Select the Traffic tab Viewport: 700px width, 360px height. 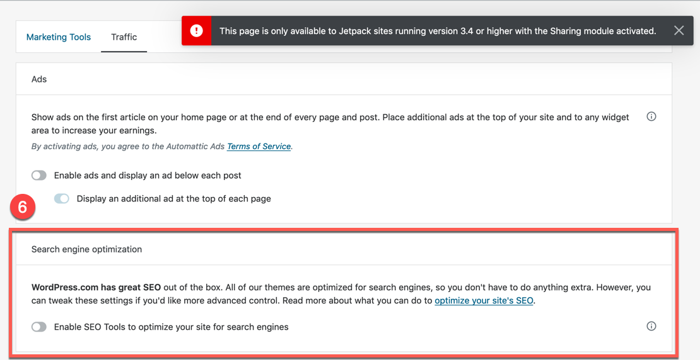click(x=124, y=37)
